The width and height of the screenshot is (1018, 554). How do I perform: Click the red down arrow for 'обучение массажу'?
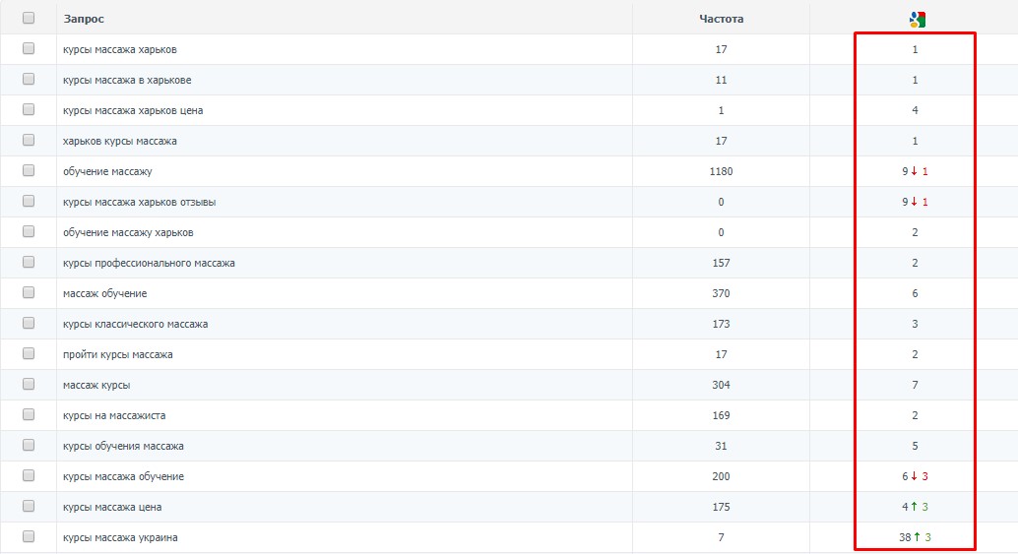(914, 171)
